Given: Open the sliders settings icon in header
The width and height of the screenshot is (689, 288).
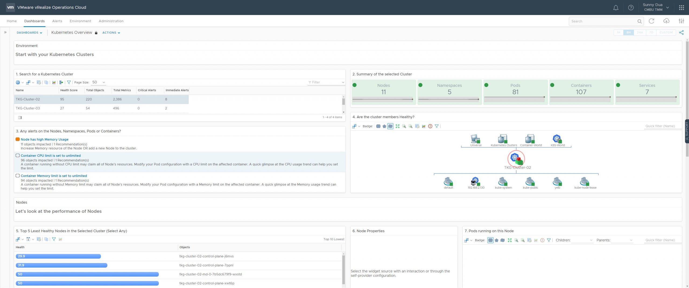Looking at the screenshot, I should click(x=681, y=21).
